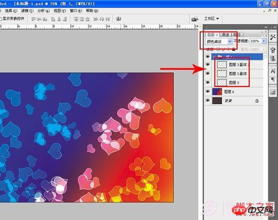Click the layers list scrollbar up arrow
The width and height of the screenshot is (278, 220).
265,57
